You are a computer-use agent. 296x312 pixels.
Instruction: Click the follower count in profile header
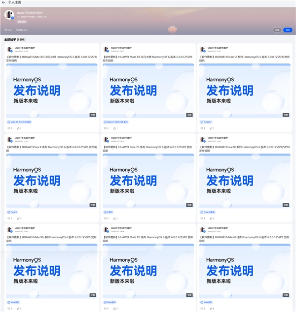tap(20, 30)
